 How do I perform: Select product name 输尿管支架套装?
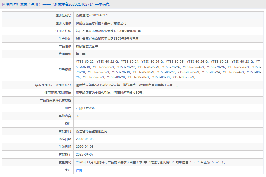coord(87,46)
